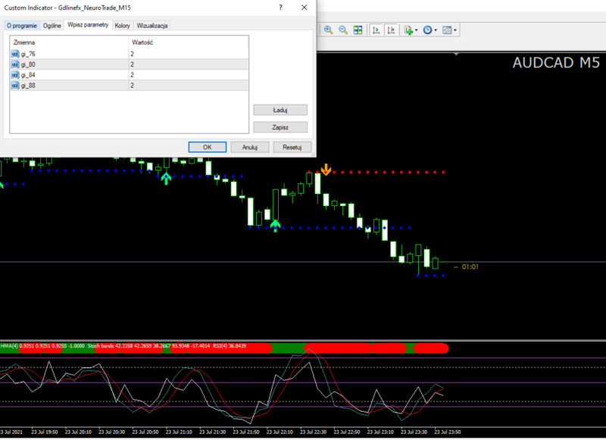Open the Periodicity clock dropdown arrow
The image size is (606, 440).
click(436, 30)
